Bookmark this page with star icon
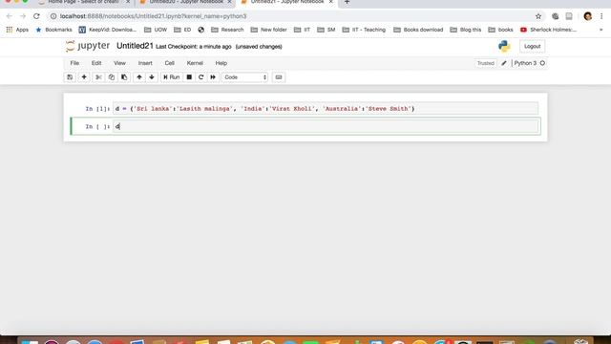Viewport: 611px width, 344px height. pos(538,16)
